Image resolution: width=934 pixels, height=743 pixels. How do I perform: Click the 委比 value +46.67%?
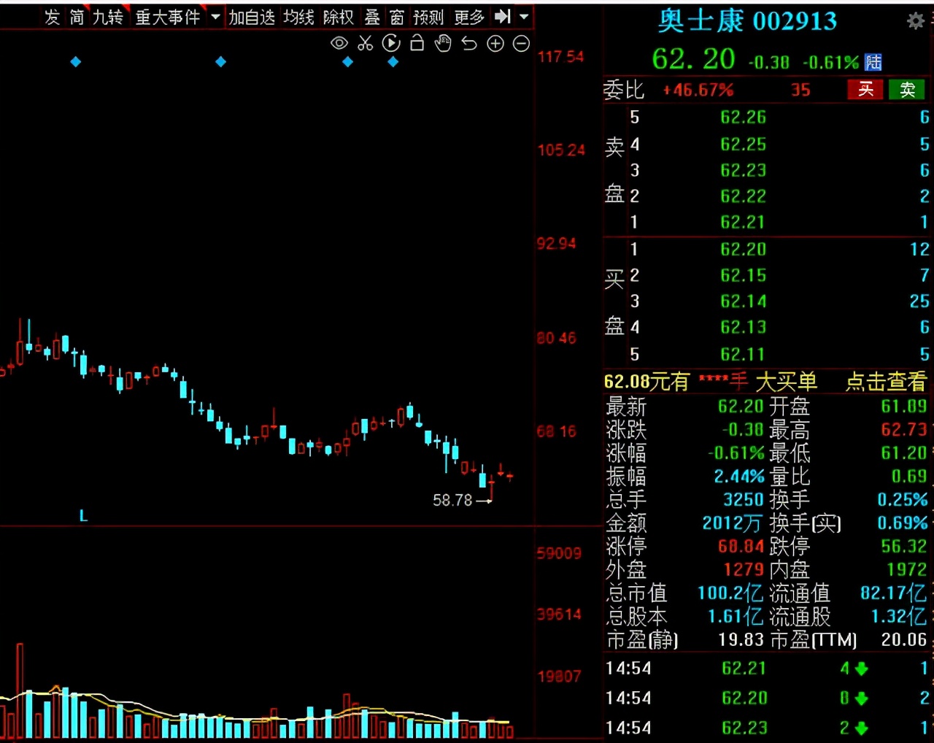click(698, 90)
